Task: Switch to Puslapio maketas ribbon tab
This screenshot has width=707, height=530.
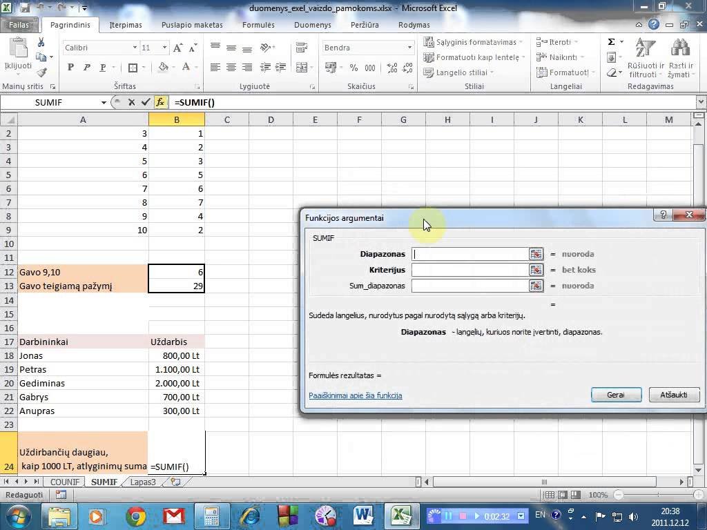Action: point(192,25)
